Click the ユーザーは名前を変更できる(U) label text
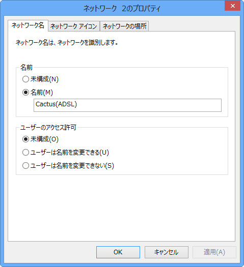Image resolution: width=244 pixels, height=267 pixels. point(70,152)
